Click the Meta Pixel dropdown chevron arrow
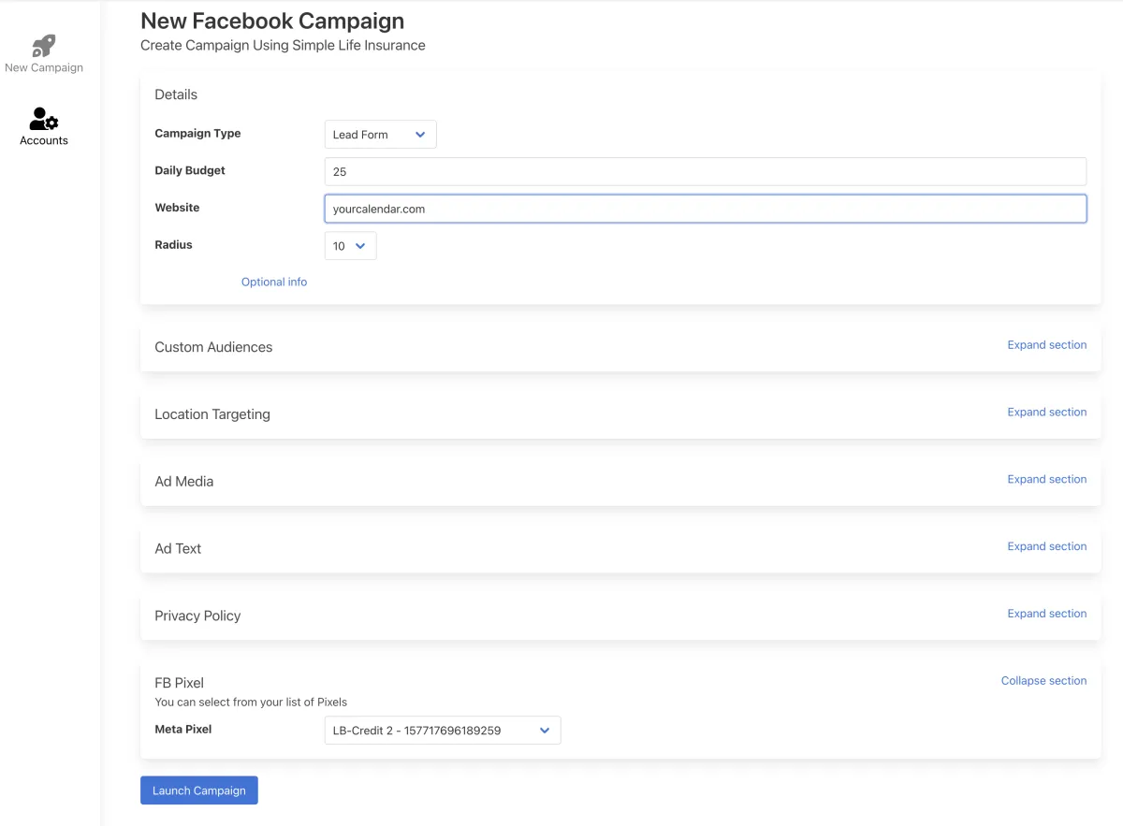This screenshot has height=826, width=1123. [545, 731]
